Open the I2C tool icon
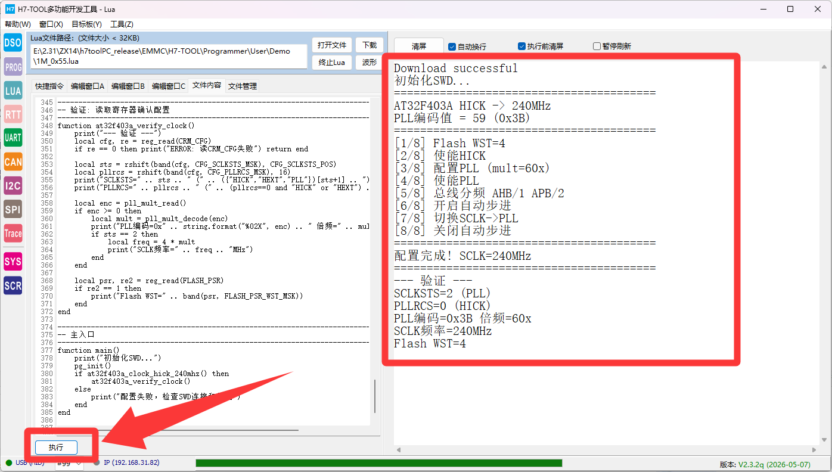The height and width of the screenshot is (472, 832). 13,185
